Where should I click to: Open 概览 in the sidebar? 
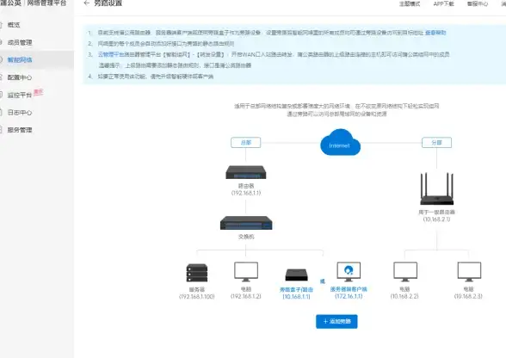pos(14,25)
